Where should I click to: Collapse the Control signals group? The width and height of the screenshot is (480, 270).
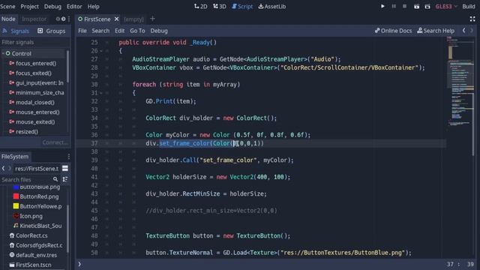[x=3, y=53]
